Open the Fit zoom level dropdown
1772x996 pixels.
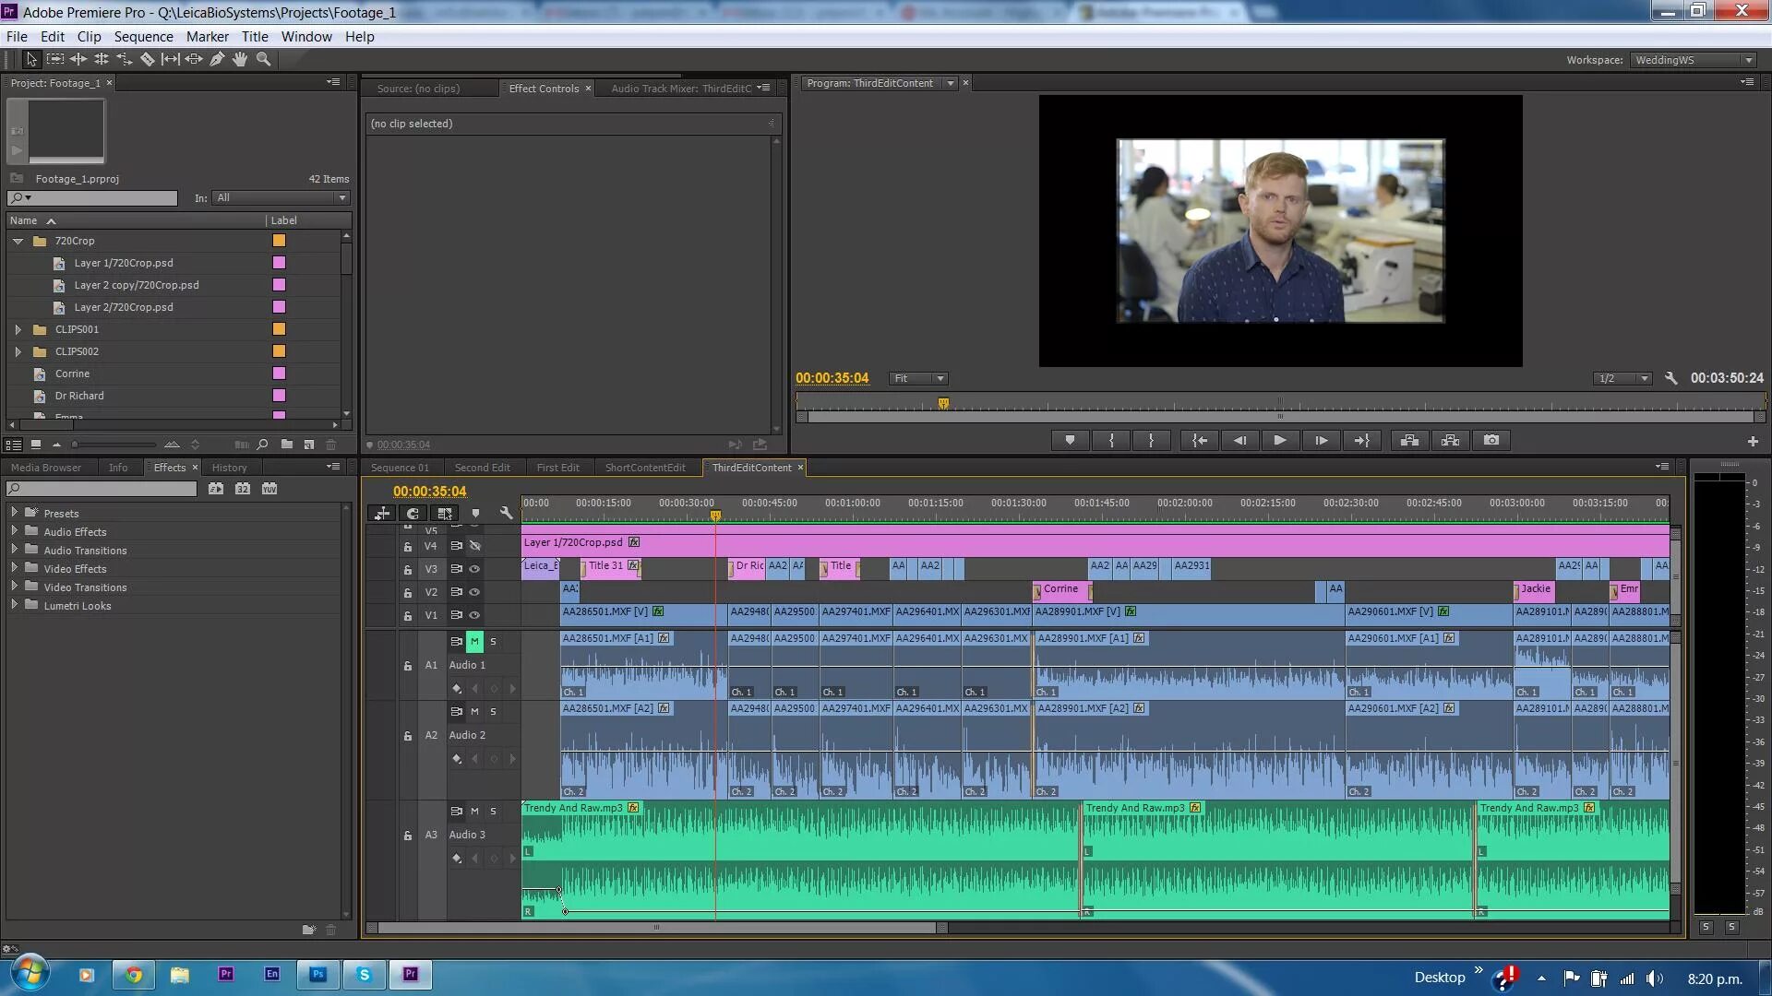tap(918, 378)
